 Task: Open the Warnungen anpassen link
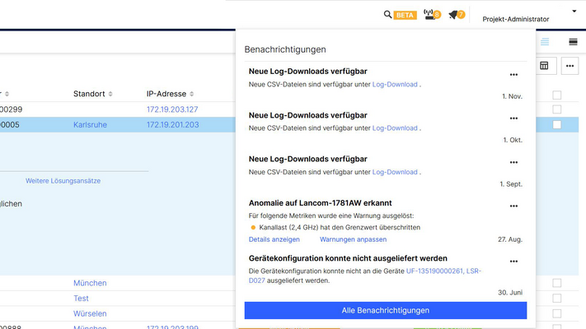coord(353,239)
